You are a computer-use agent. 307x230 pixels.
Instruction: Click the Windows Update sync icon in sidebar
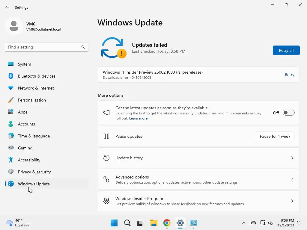[11, 184]
